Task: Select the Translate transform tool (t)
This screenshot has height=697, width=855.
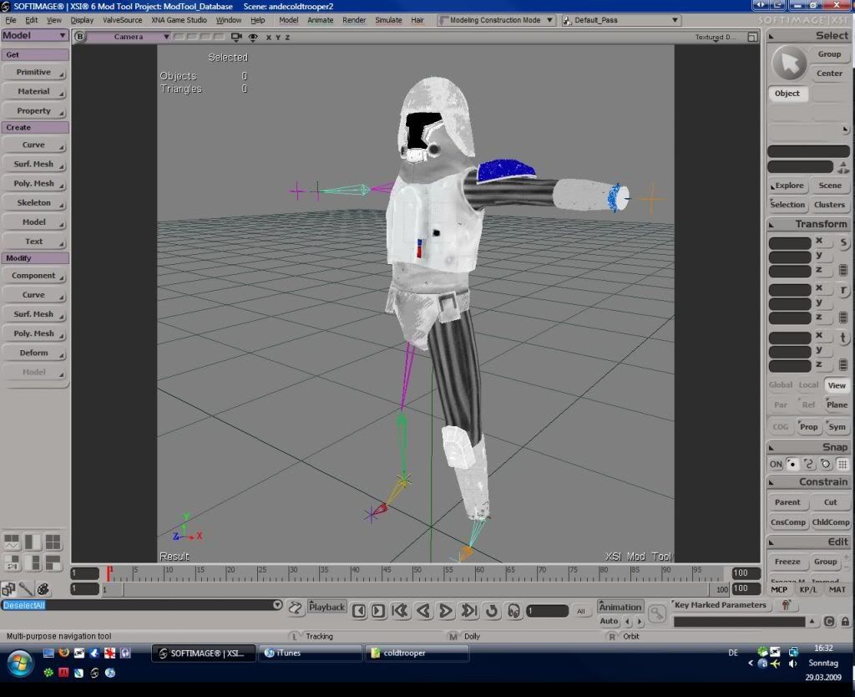Action: click(843, 338)
